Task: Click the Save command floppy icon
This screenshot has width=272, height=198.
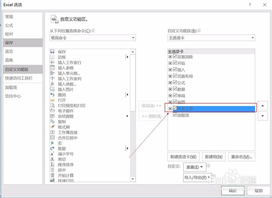Action: (52, 51)
